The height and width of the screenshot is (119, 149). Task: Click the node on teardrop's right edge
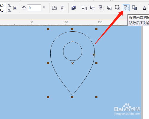pyautogui.click(x=94, y=55)
